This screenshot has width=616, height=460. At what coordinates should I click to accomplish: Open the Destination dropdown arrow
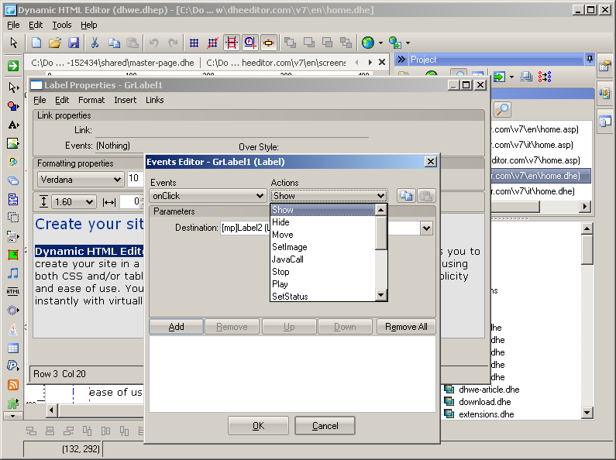pyautogui.click(x=426, y=228)
